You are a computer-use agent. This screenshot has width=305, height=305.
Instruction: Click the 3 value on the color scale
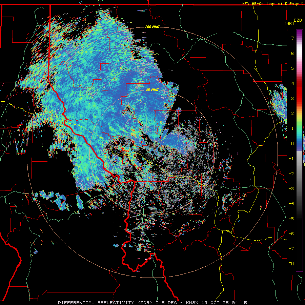[x=292, y=98]
